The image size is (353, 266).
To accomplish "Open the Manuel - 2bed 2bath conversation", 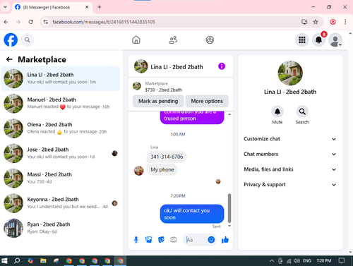I will click(x=61, y=104).
